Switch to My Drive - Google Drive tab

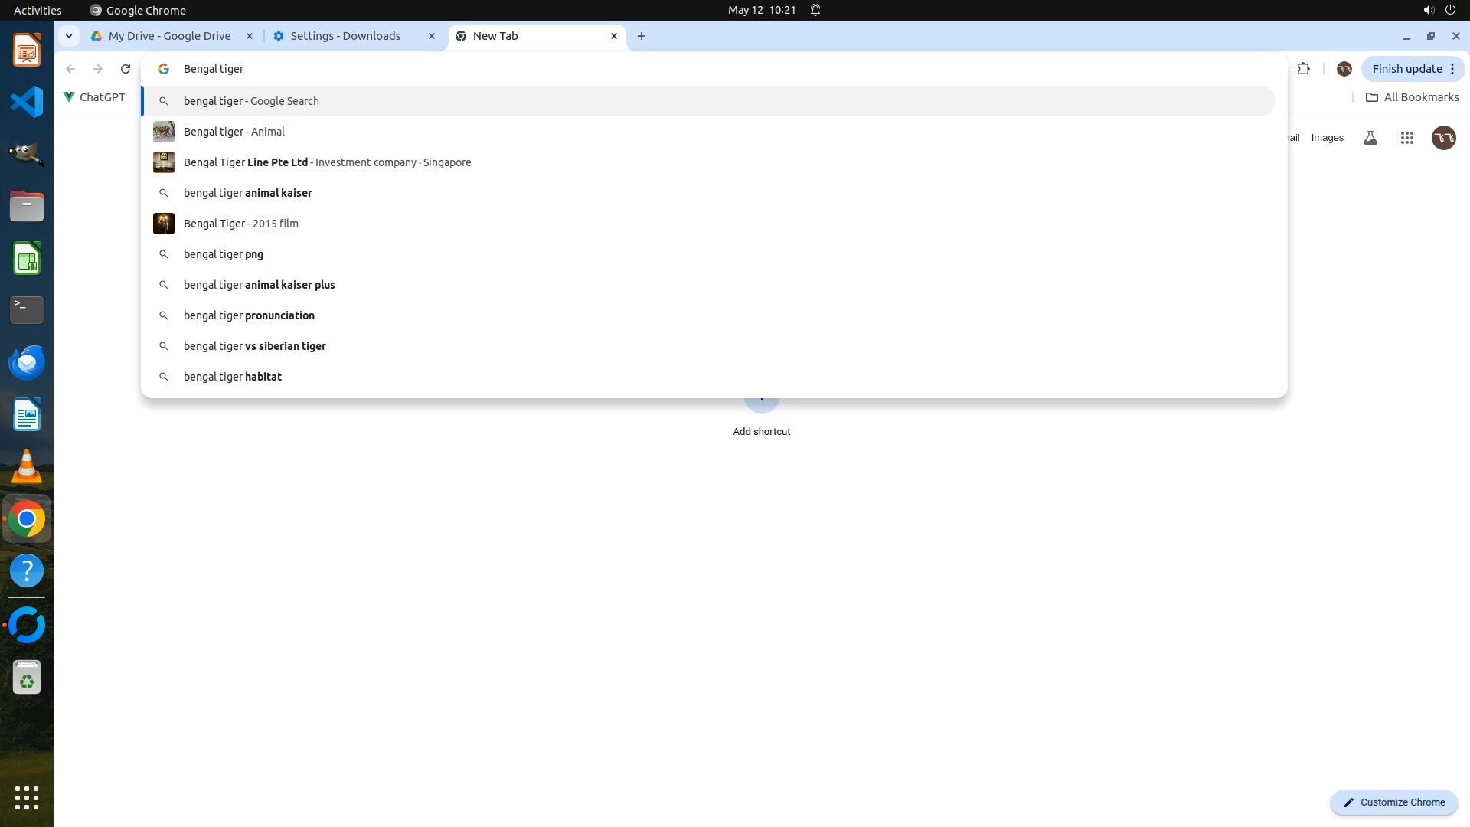pyautogui.click(x=169, y=36)
